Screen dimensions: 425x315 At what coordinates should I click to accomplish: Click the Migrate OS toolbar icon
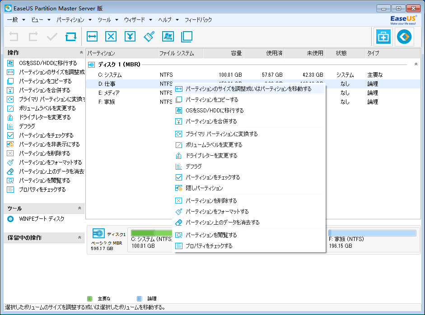point(168,37)
